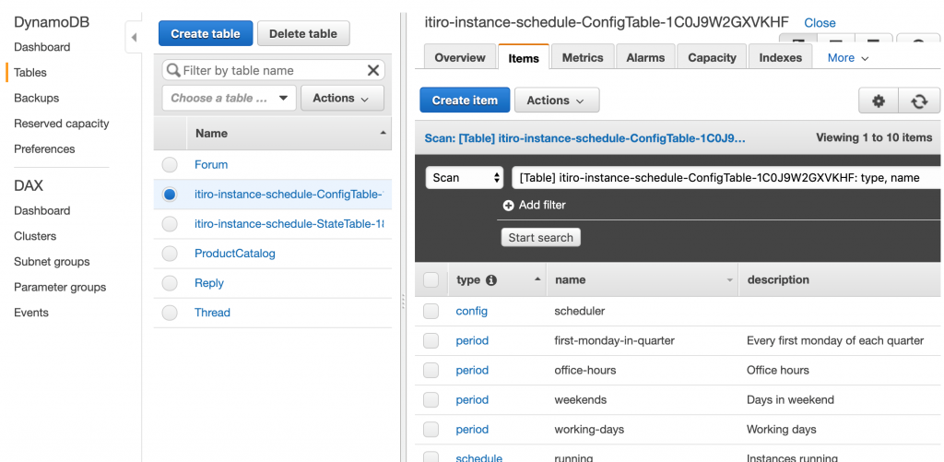This screenshot has height=462, width=944.
Task: Click the info icon beside type column
Action: pyautogui.click(x=491, y=280)
